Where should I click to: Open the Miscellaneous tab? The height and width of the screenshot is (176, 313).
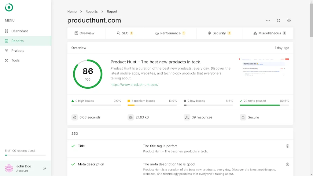click(268, 33)
